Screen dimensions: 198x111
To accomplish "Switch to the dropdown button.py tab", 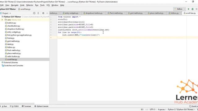I will coord(94,13).
